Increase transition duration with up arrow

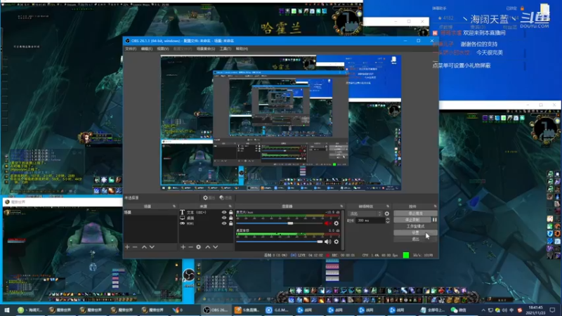[388, 219]
